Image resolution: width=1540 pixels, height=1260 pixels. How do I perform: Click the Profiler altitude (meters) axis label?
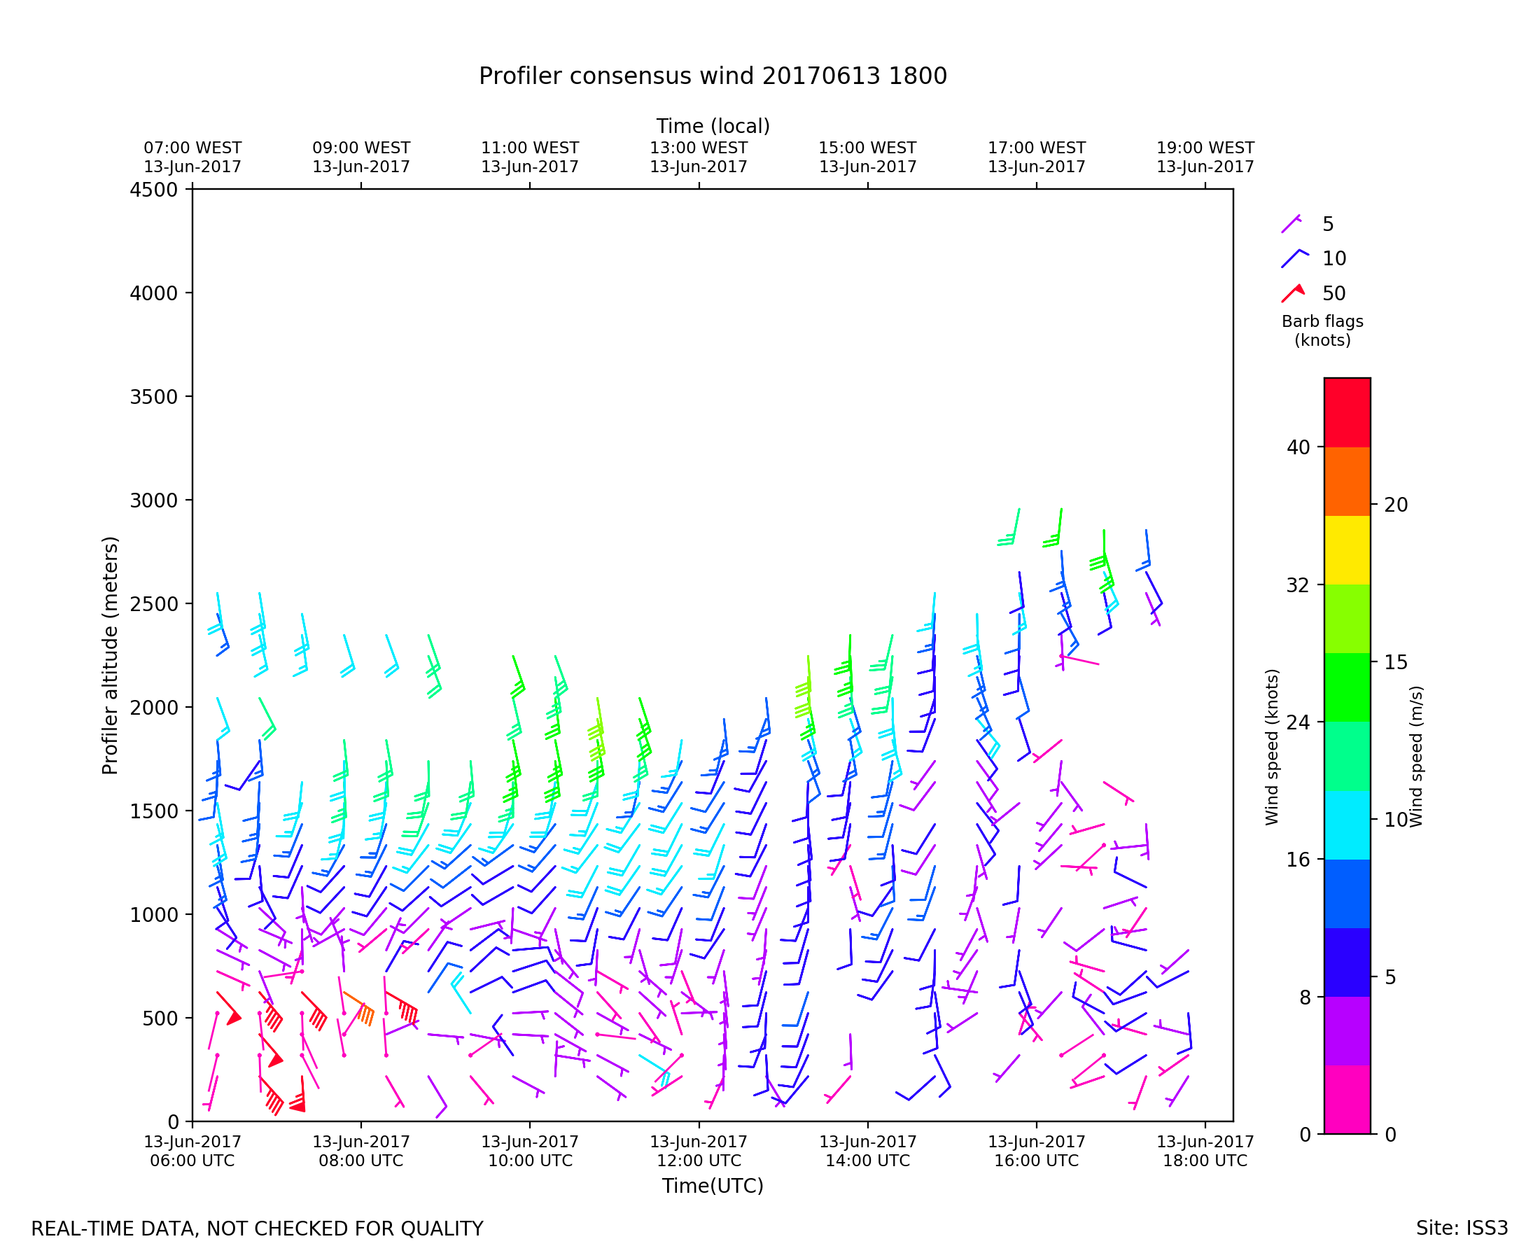(x=110, y=655)
